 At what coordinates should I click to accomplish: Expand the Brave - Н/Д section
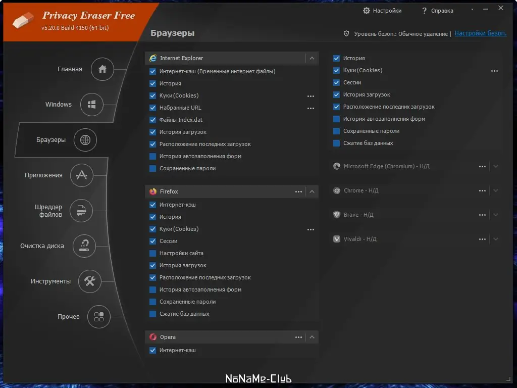point(494,214)
